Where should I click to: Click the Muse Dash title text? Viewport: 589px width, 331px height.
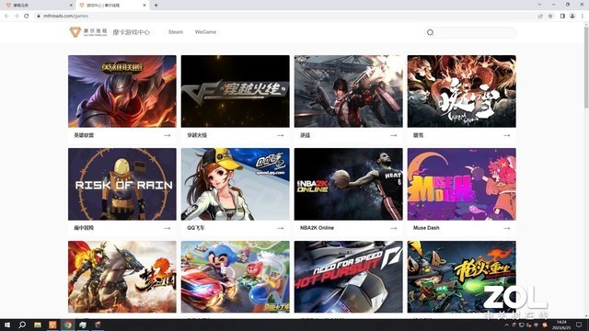[426, 228]
